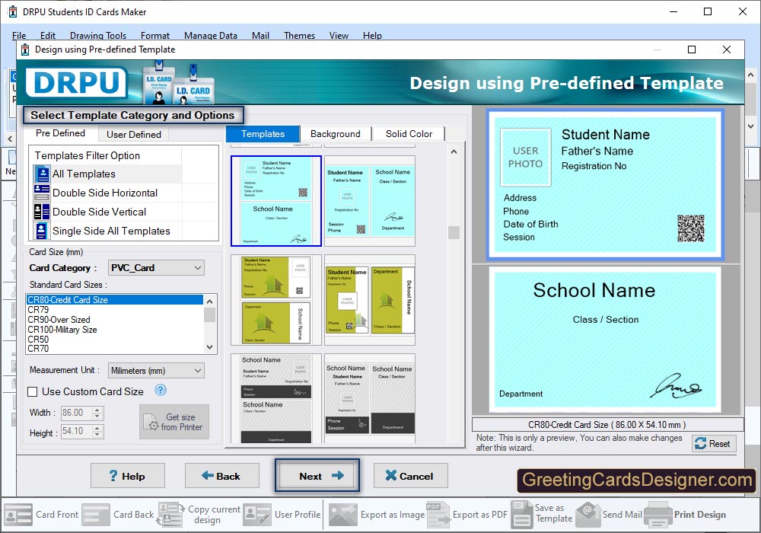
Task: Click the Width input field
Action: pos(77,413)
